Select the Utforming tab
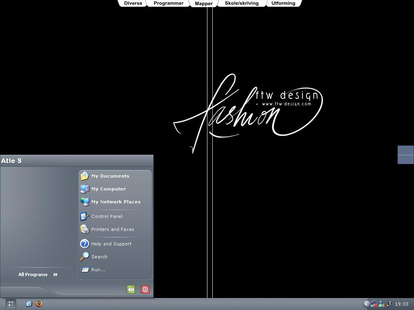The height and width of the screenshot is (310, 414). point(283,3)
